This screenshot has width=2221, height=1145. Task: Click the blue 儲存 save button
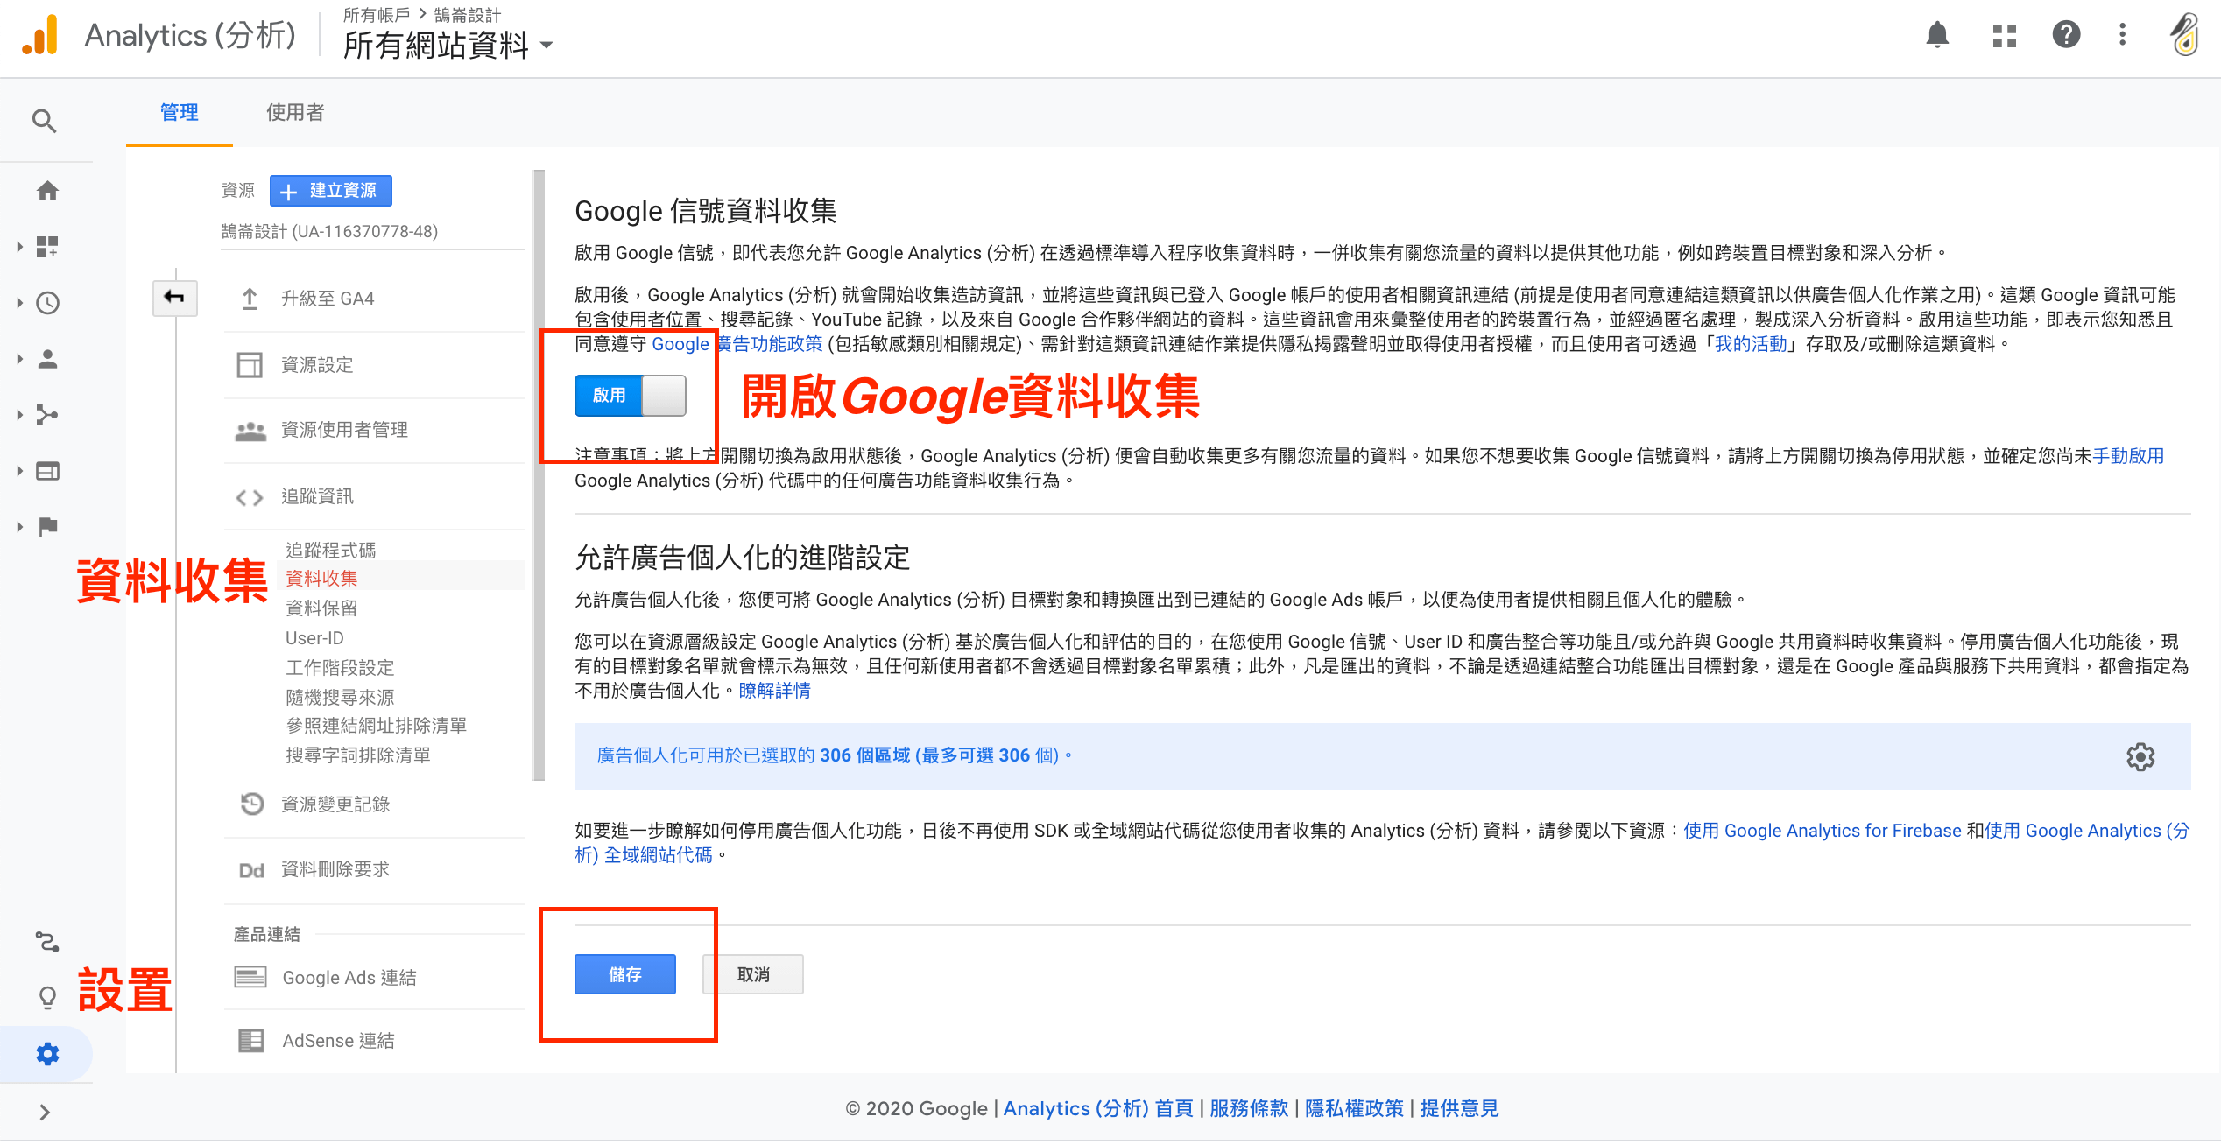click(624, 974)
